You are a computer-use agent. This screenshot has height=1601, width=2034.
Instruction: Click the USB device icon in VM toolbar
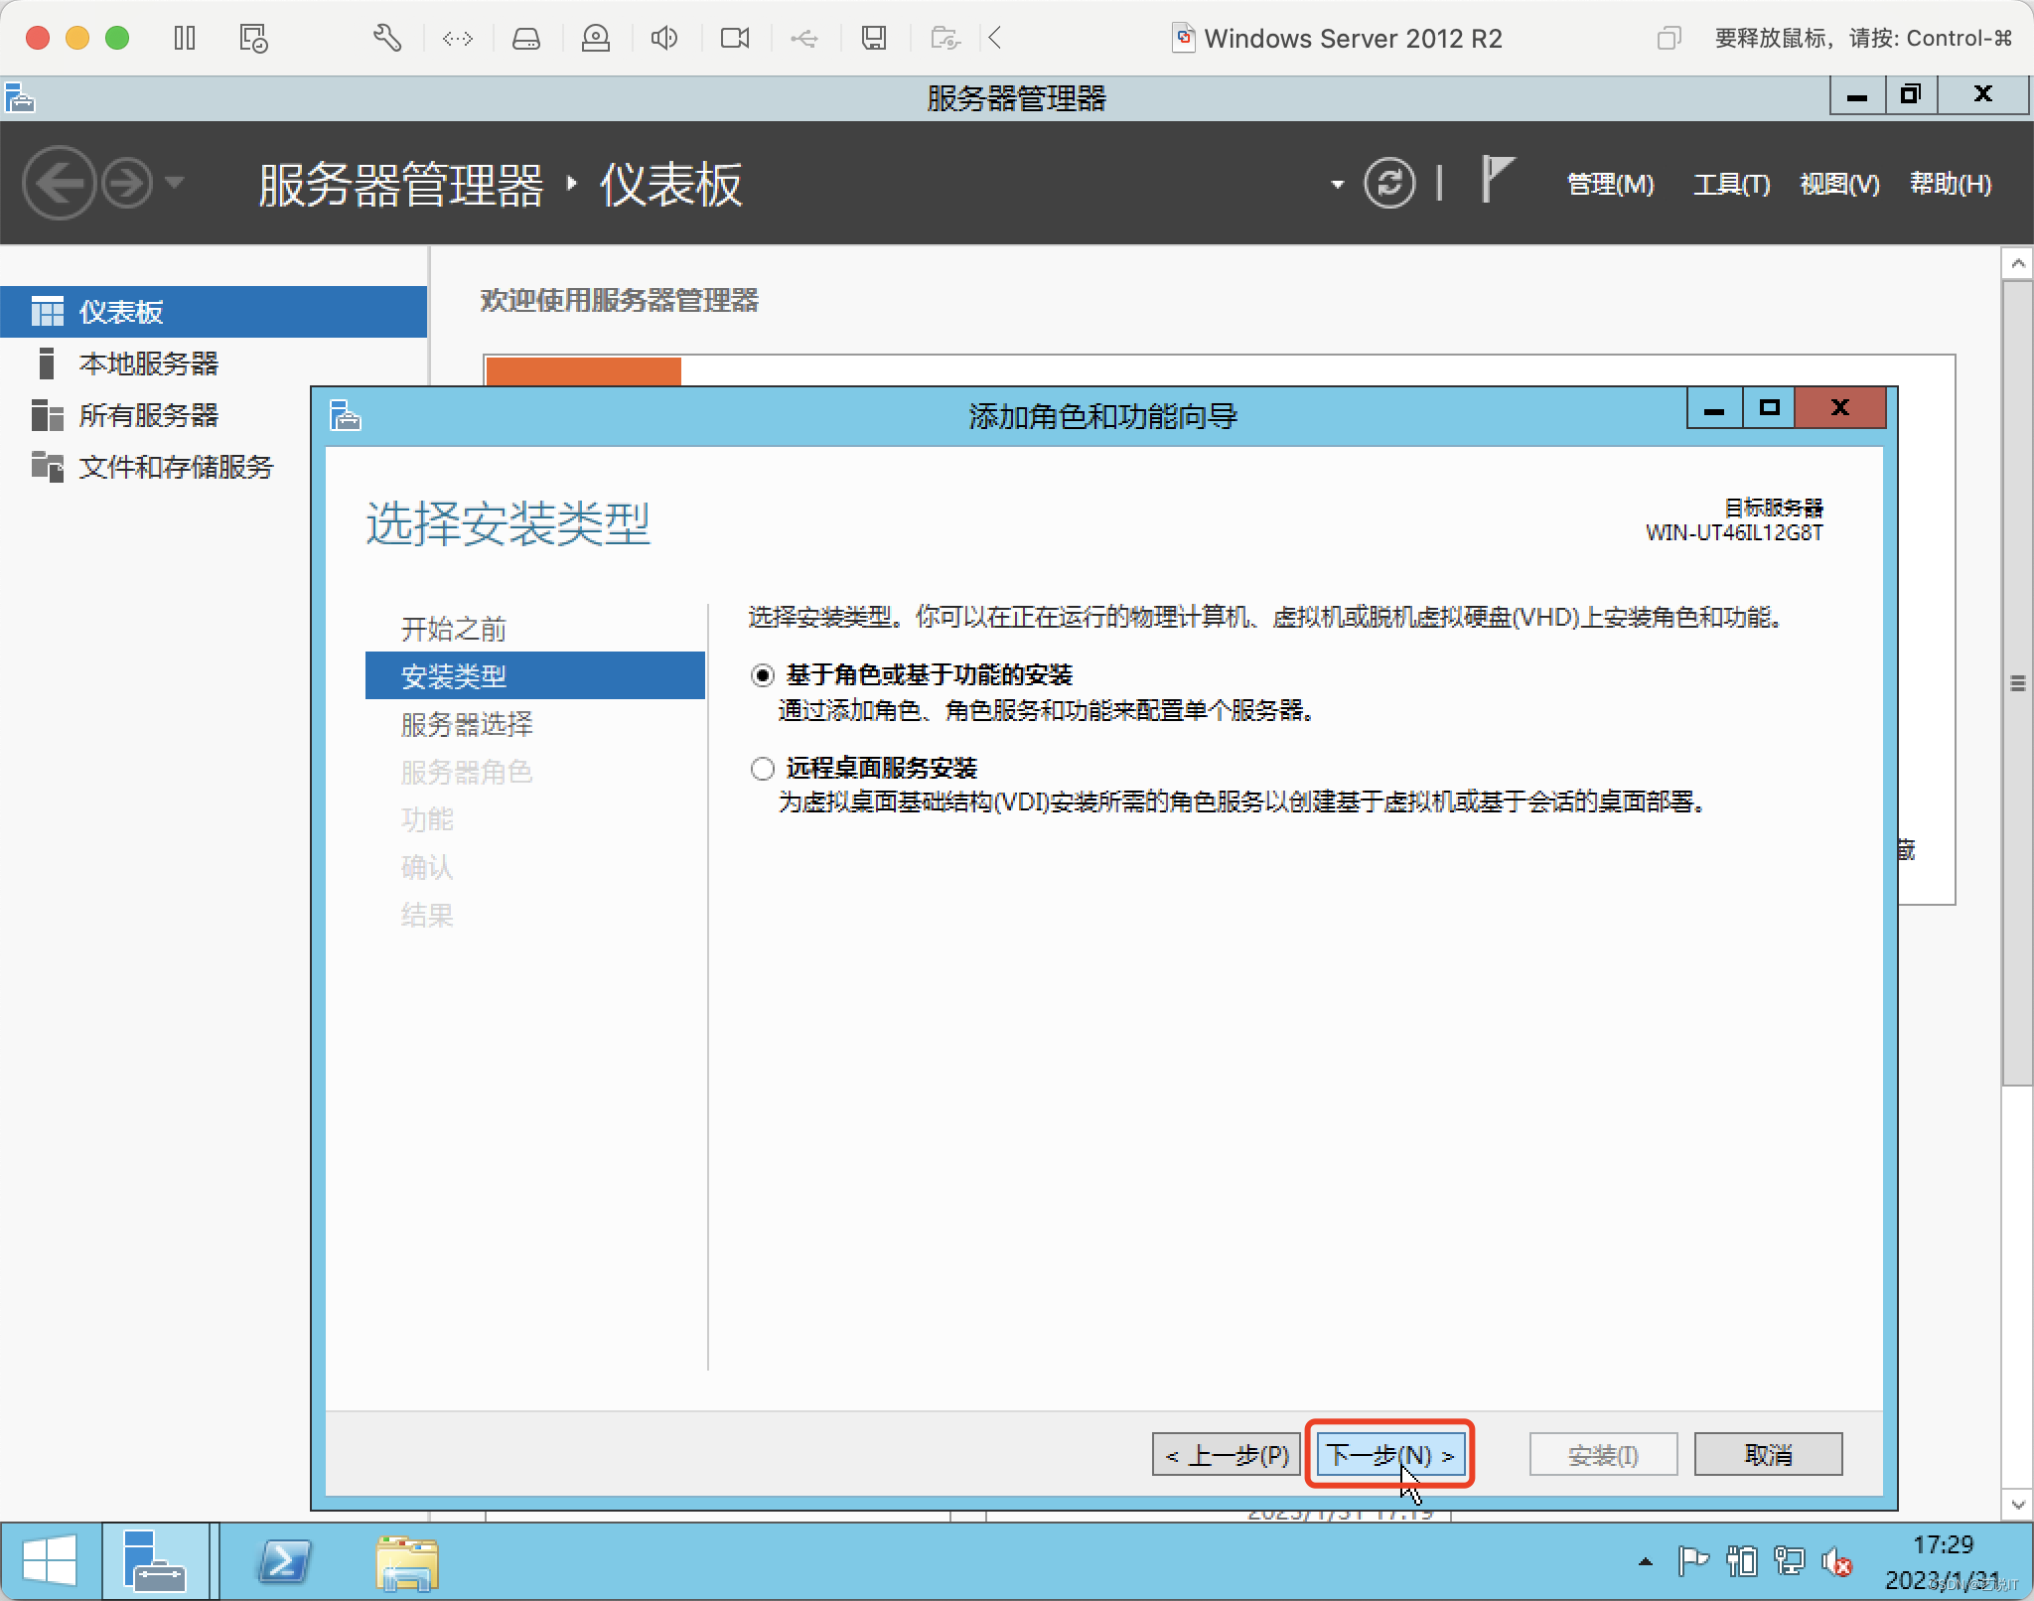pyautogui.click(x=804, y=39)
